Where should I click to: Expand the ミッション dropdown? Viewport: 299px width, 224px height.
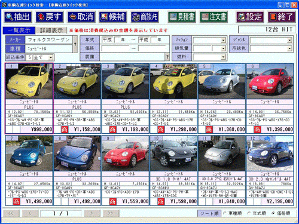coord(223,40)
